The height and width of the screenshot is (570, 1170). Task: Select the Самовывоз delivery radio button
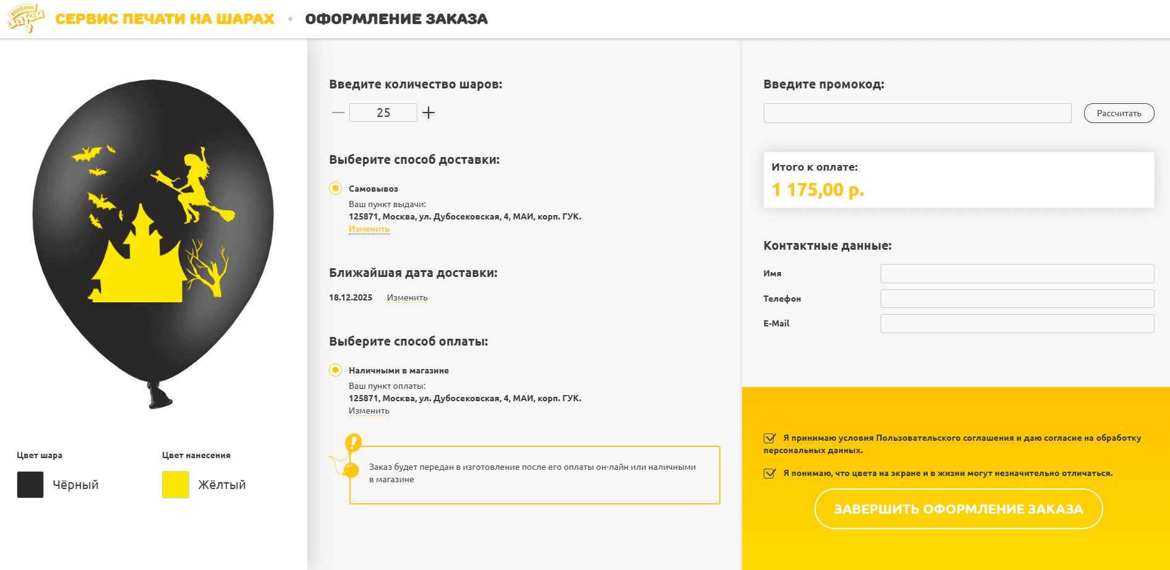pyautogui.click(x=335, y=189)
